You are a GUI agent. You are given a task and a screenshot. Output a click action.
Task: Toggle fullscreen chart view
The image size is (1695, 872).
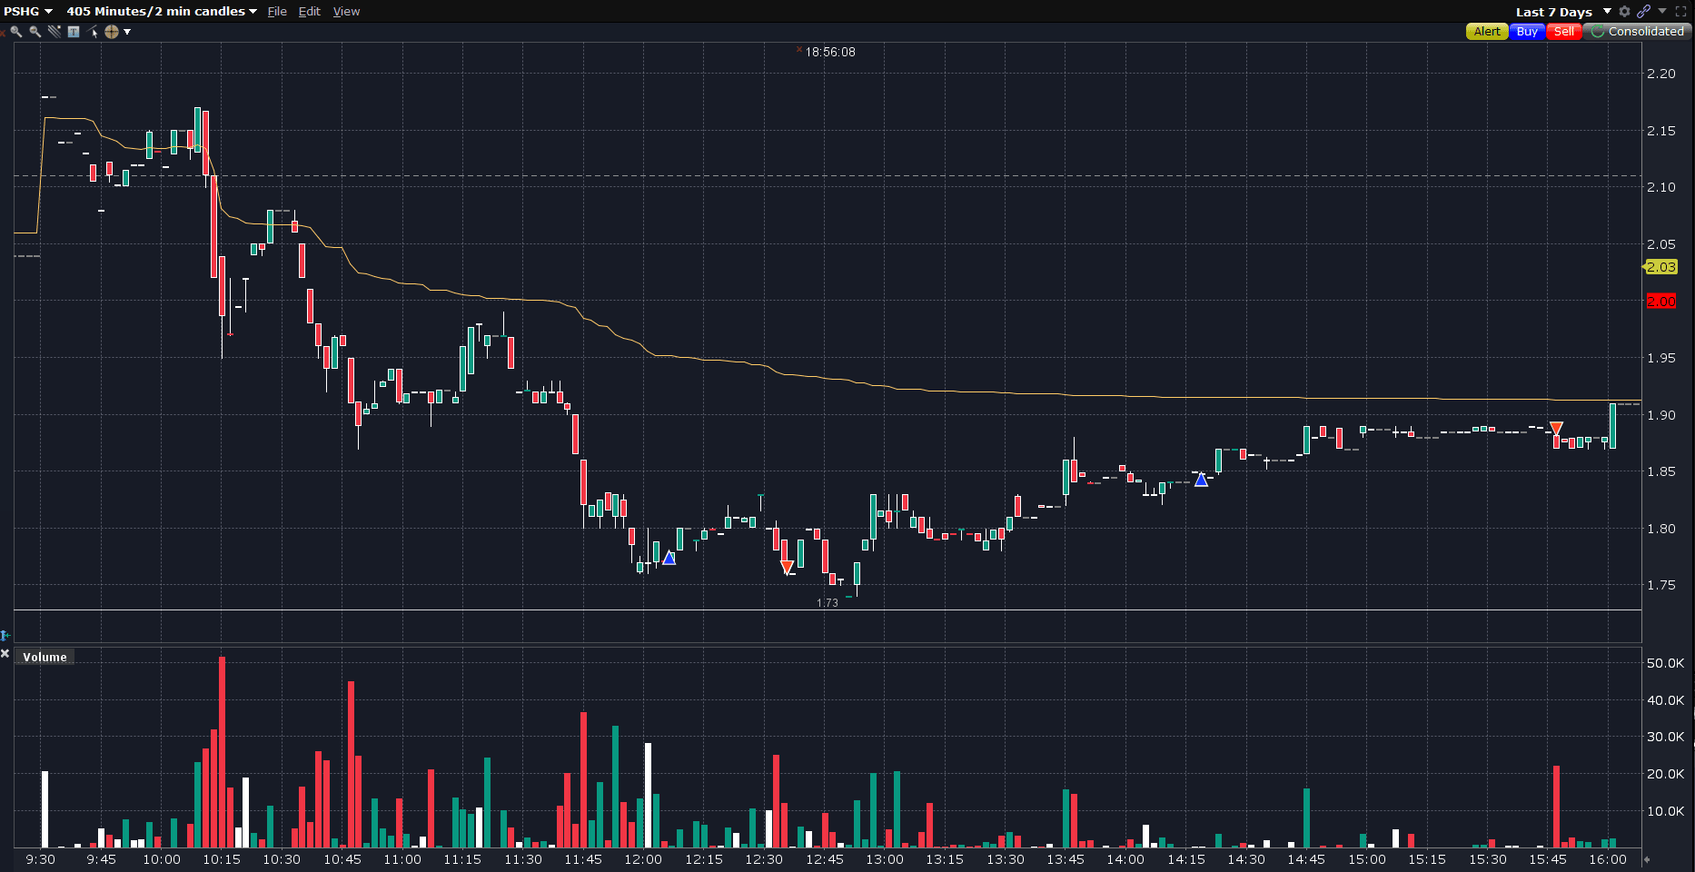tap(1680, 12)
